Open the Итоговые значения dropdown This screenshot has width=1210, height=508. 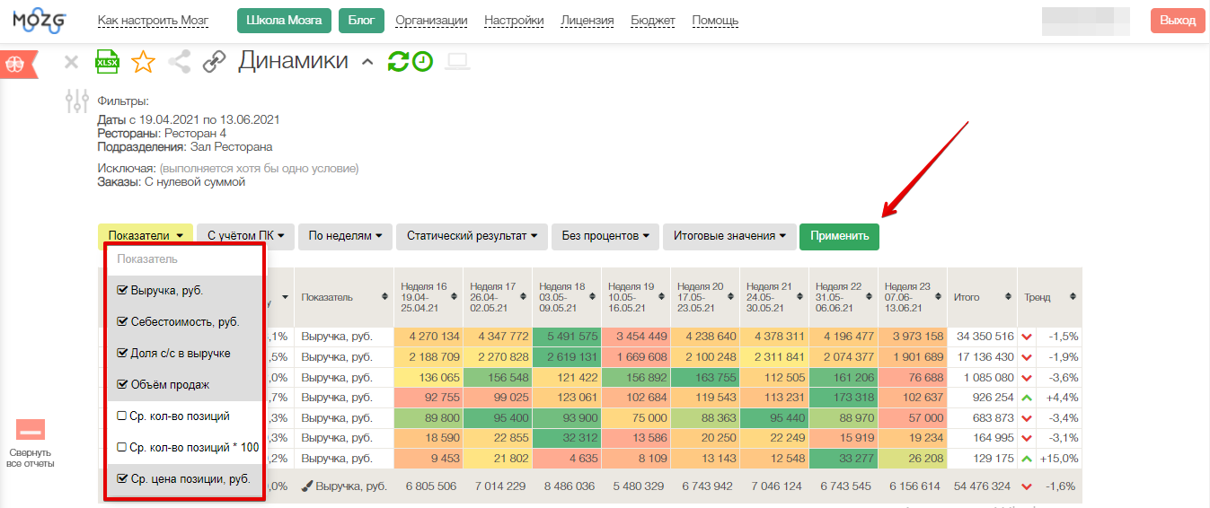[729, 236]
